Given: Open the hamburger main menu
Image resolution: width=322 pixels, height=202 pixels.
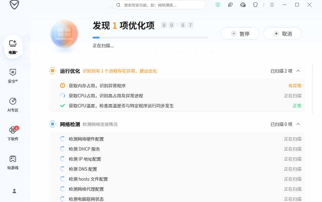Looking at the screenshot, I should pos(272,5).
